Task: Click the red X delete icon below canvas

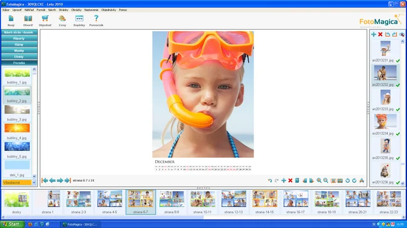Action: click(290, 181)
